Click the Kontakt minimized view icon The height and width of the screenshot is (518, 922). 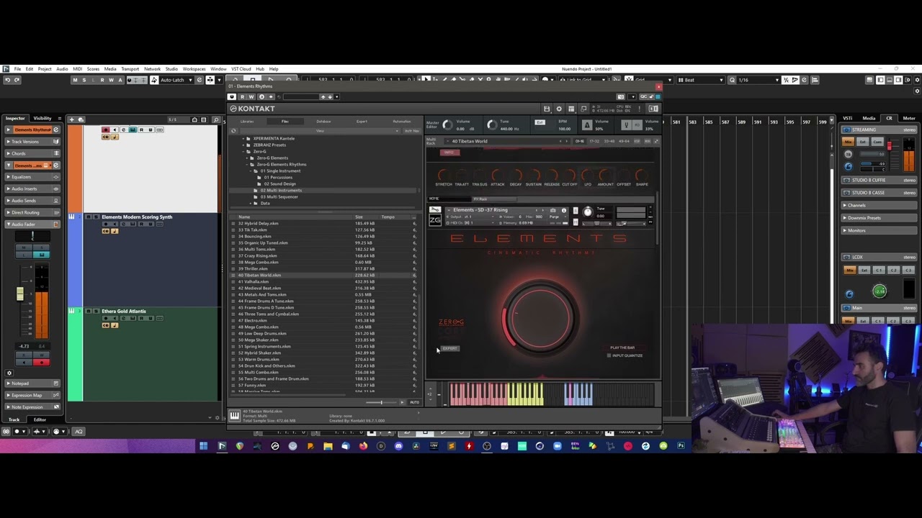click(583, 109)
